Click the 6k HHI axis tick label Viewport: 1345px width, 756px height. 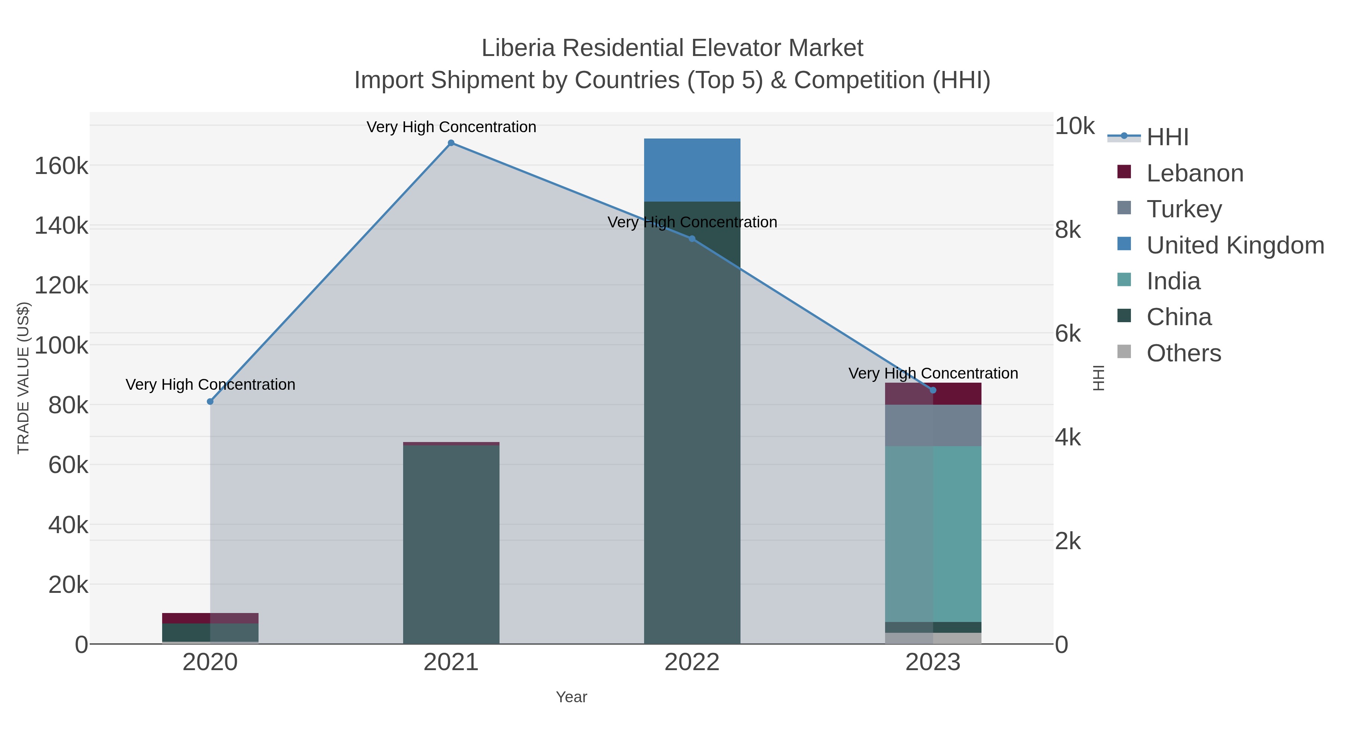coord(1068,334)
